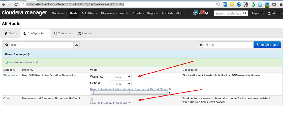Viewport: 283px width, 115px height.
Task: Click the magnifier in the header search box
Action: (245, 13)
